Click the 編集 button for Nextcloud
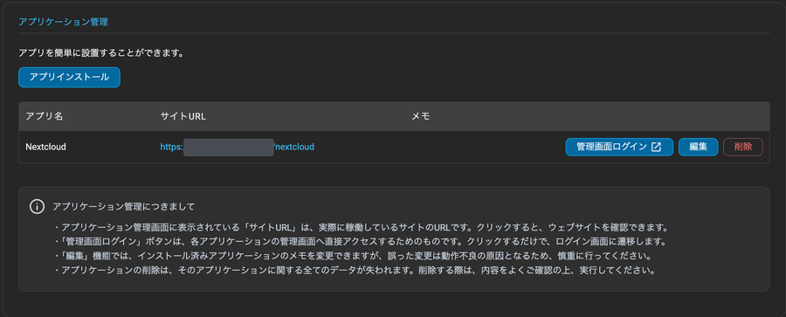Screen dimensions: 786x317 point(699,147)
